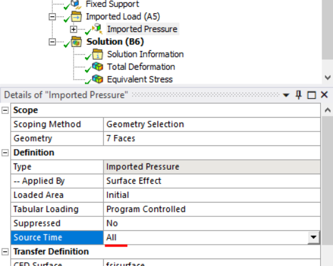The width and height of the screenshot is (333, 266).
Task: Click the Geometry 7 Faces field
Action: click(212, 138)
